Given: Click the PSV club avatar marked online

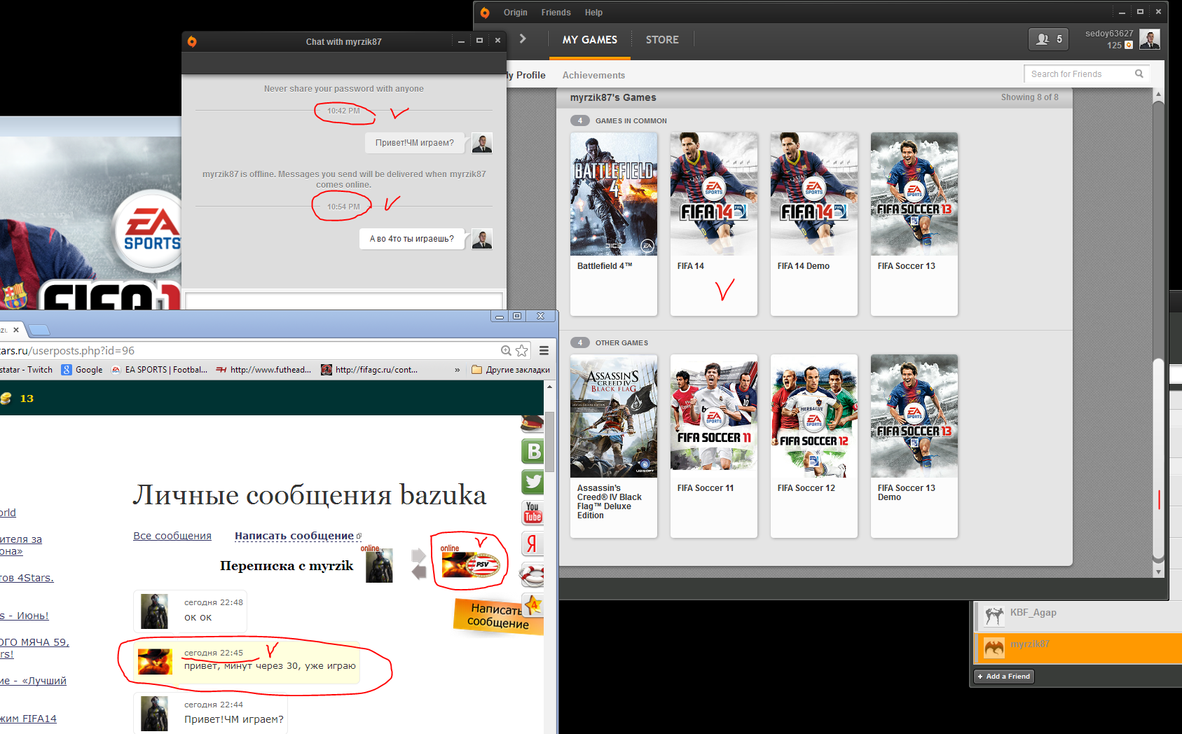Looking at the screenshot, I should tap(470, 565).
